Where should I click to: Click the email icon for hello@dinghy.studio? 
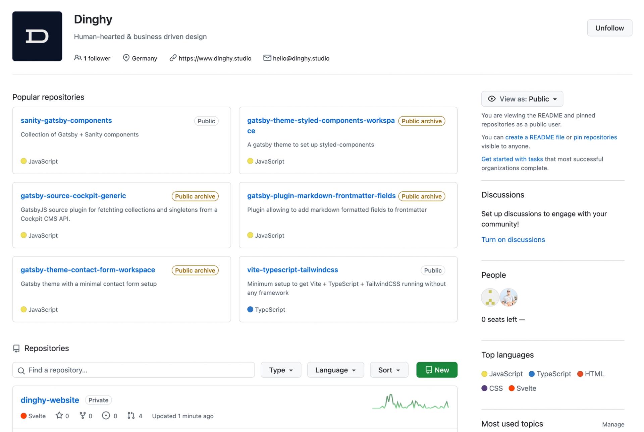tap(267, 58)
